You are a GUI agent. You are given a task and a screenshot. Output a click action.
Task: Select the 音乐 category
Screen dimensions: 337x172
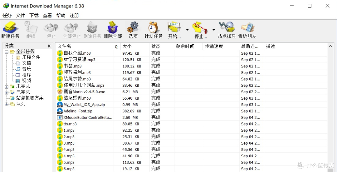27,69
